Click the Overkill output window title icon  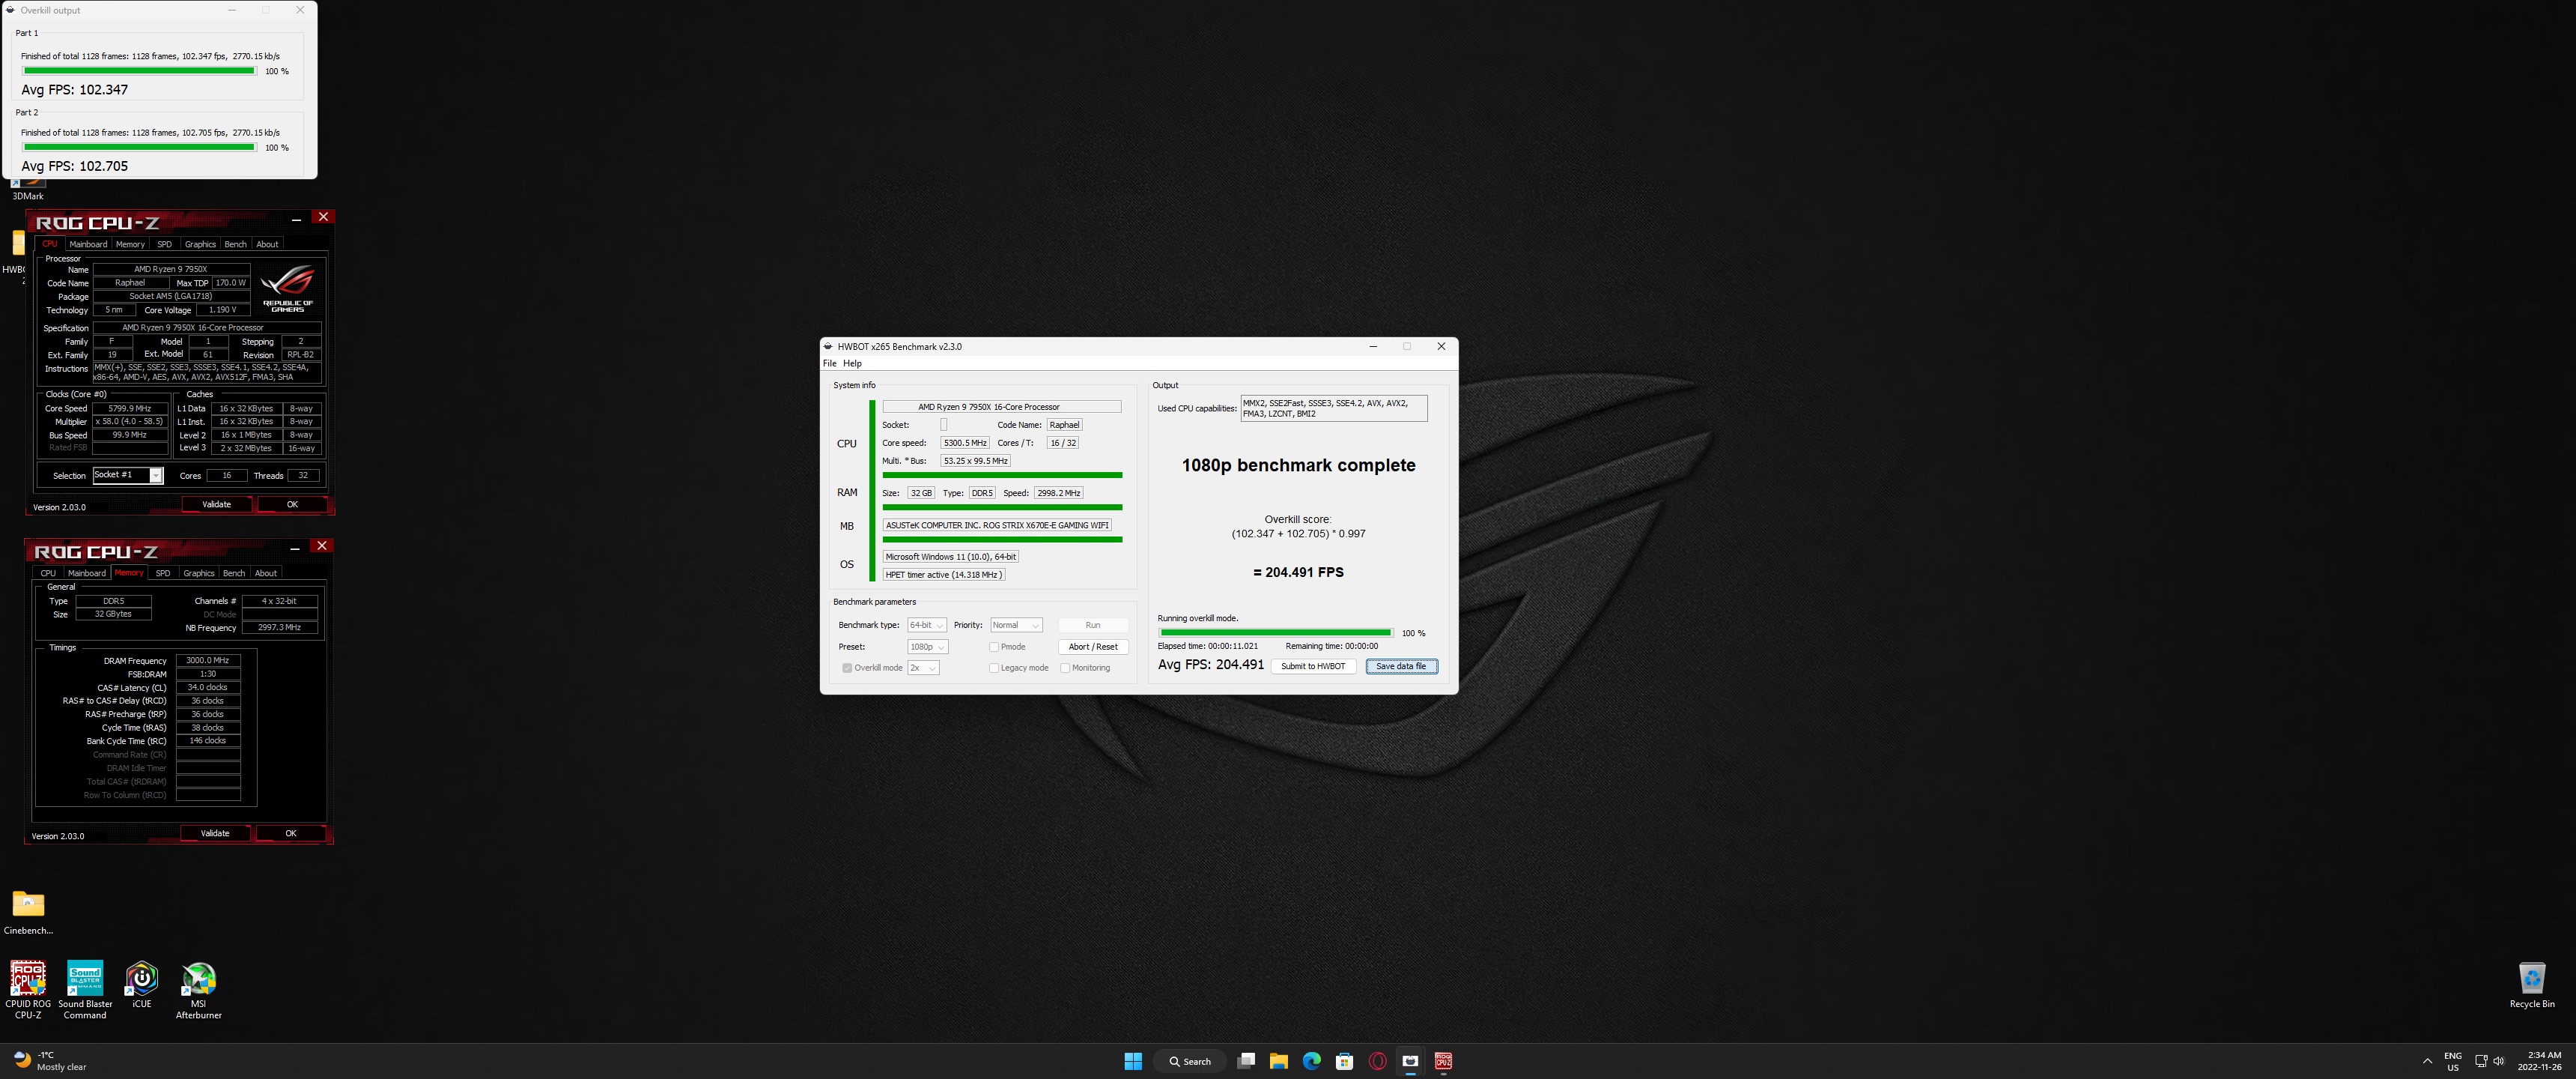click(10, 10)
